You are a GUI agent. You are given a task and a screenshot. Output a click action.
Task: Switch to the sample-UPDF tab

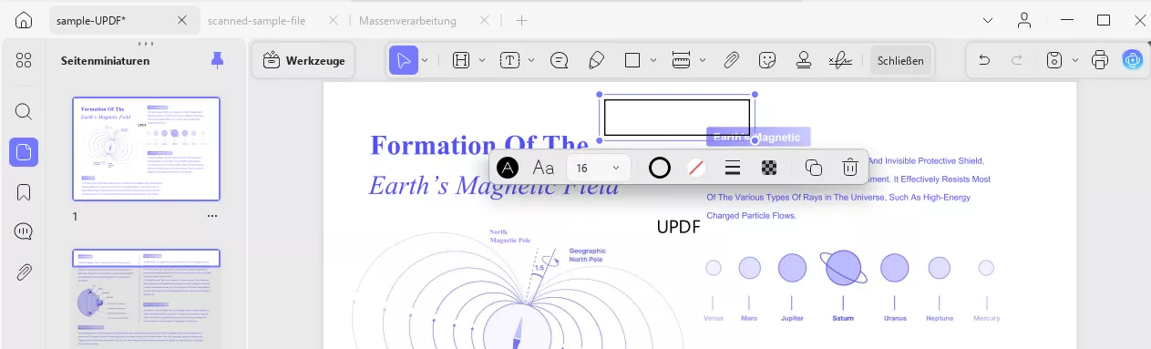point(91,20)
